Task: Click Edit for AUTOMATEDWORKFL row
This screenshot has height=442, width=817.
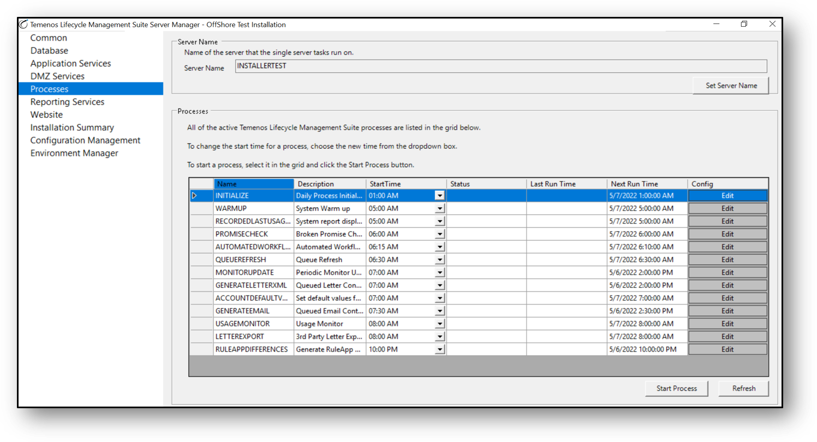Action: (727, 247)
